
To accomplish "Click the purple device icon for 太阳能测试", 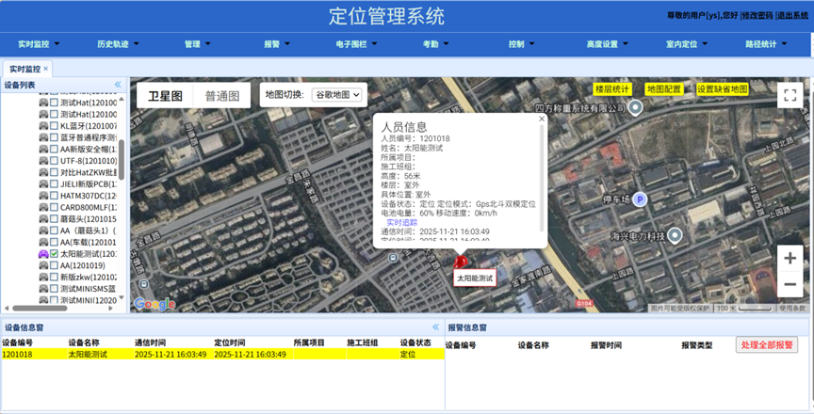I will [42, 254].
